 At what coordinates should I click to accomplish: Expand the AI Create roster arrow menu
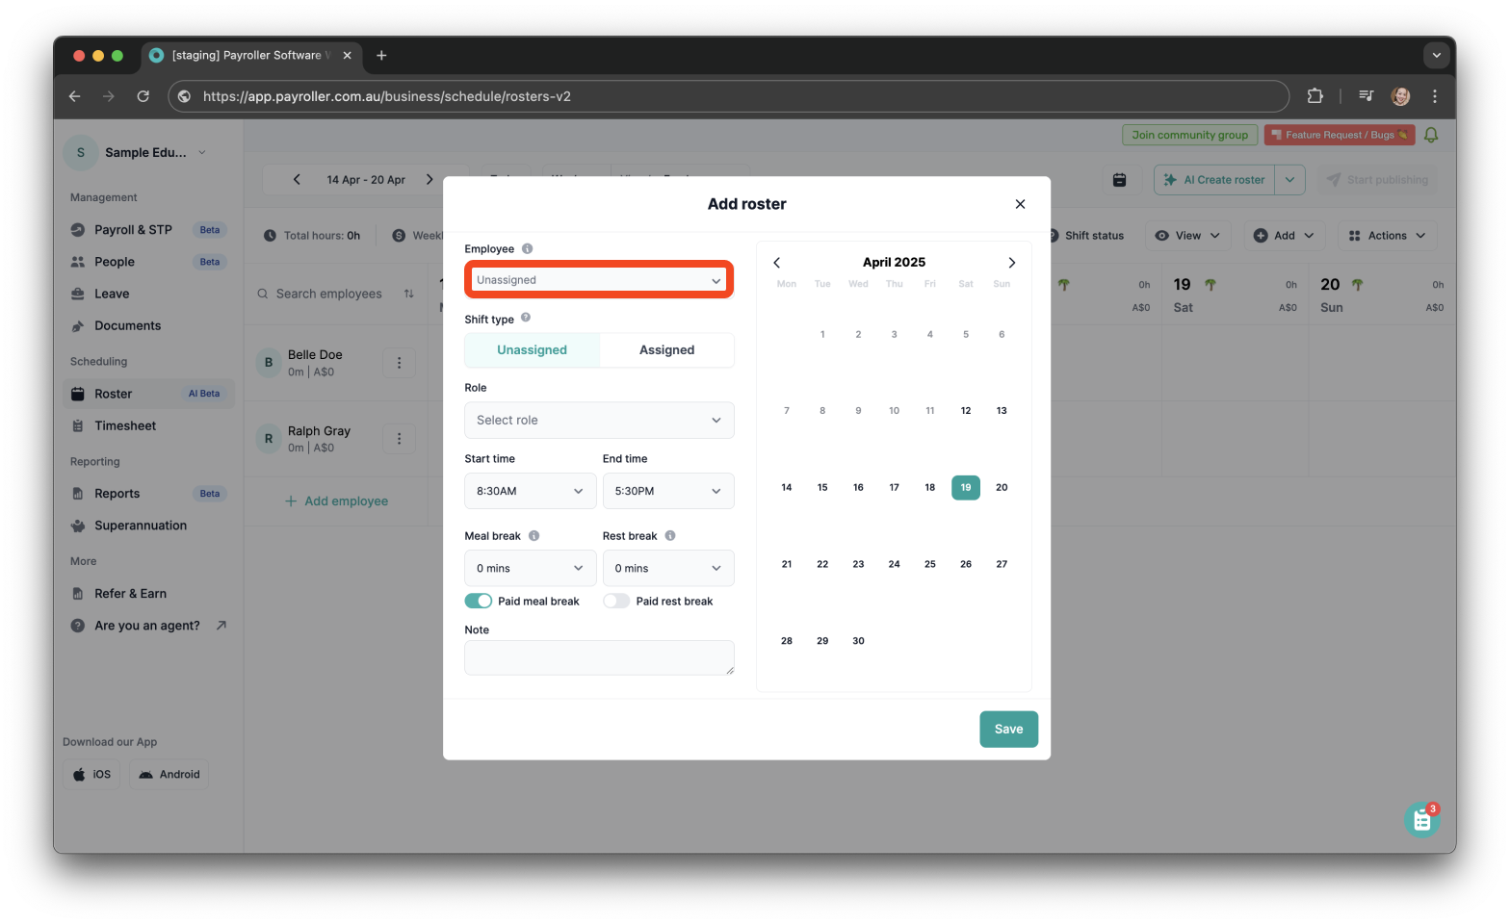1289,180
